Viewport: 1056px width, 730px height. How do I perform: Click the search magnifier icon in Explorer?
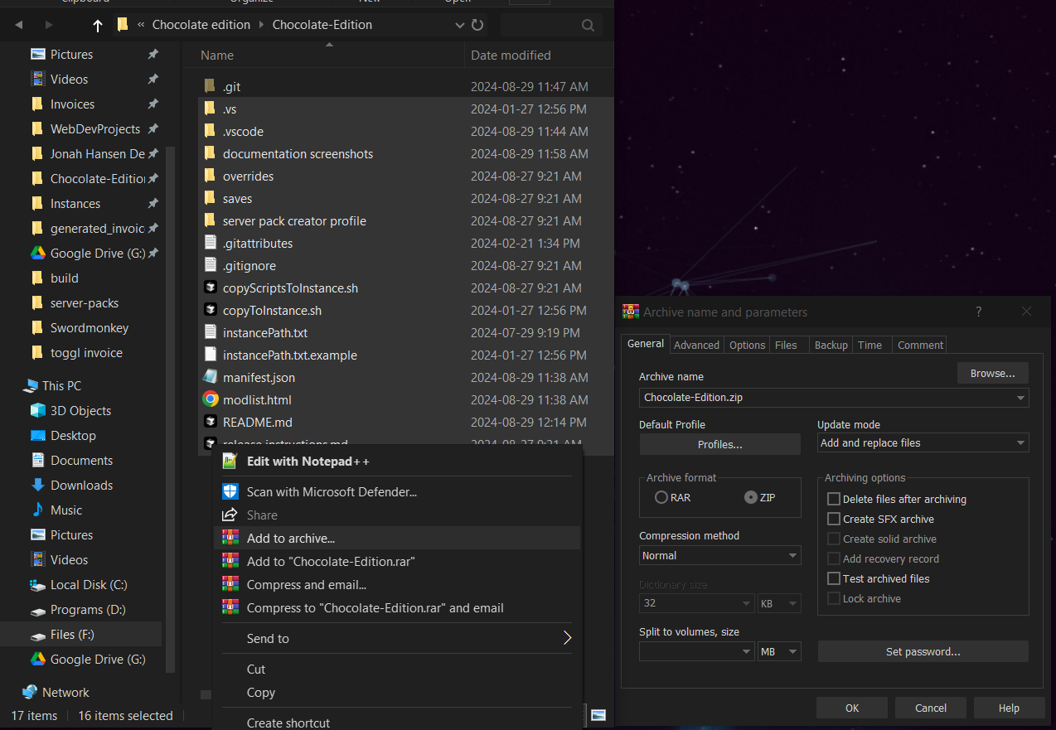pos(588,25)
